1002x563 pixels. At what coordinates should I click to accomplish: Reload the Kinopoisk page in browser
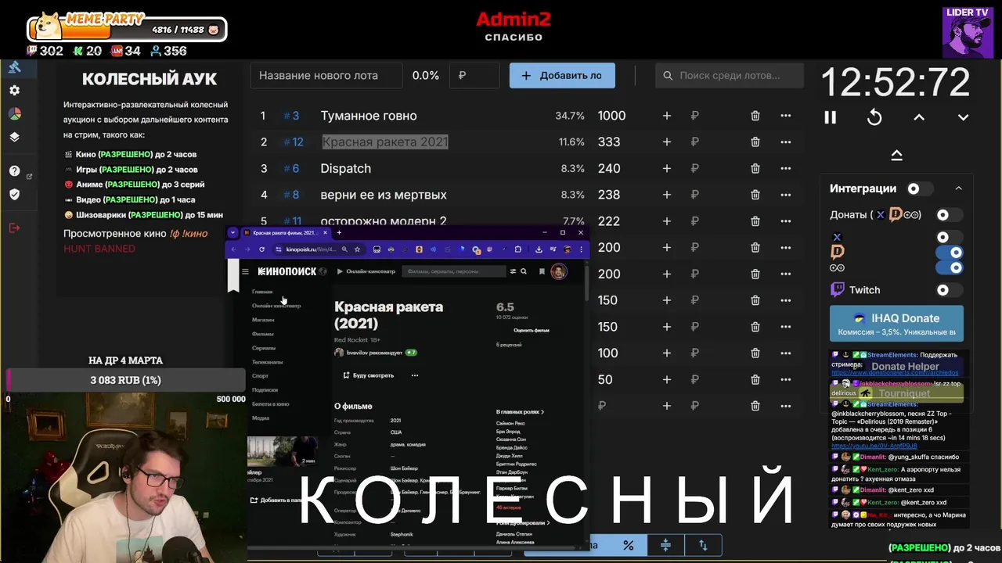261,249
